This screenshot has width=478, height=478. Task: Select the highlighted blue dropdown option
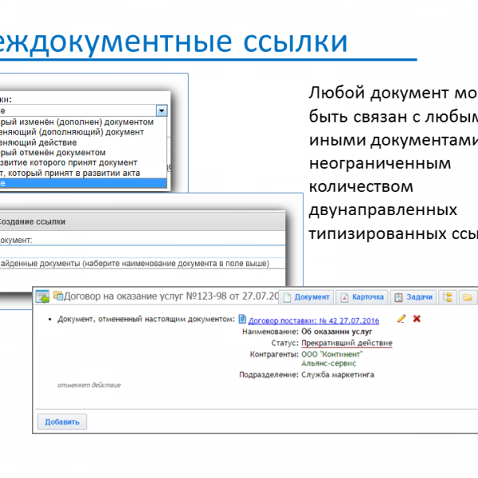pyautogui.click(x=80, y=182)
